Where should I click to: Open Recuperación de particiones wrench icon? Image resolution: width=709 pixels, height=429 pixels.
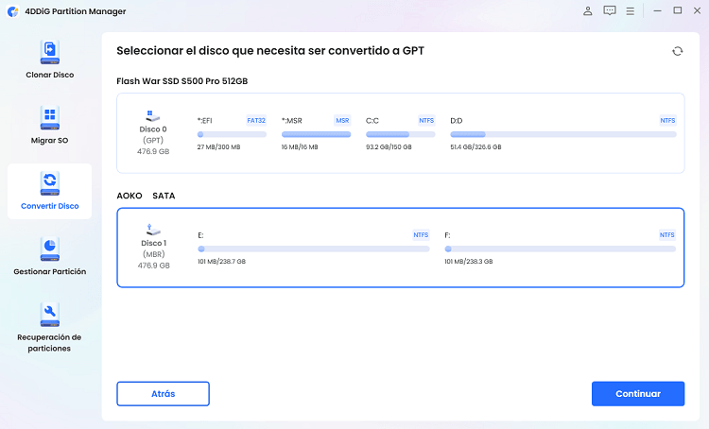[50, 314]
